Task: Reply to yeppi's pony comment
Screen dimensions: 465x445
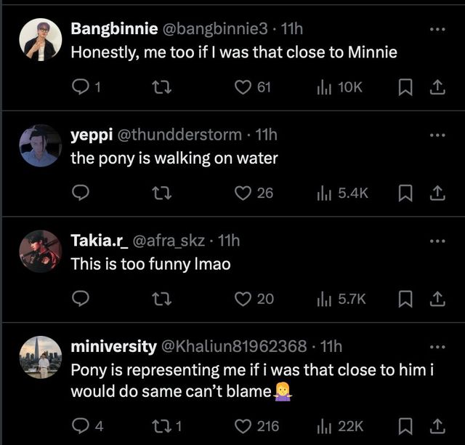Action: point(81,193)
